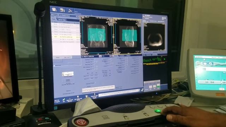Select the Ax LAVA task row below DWI

tap(66, 42)
